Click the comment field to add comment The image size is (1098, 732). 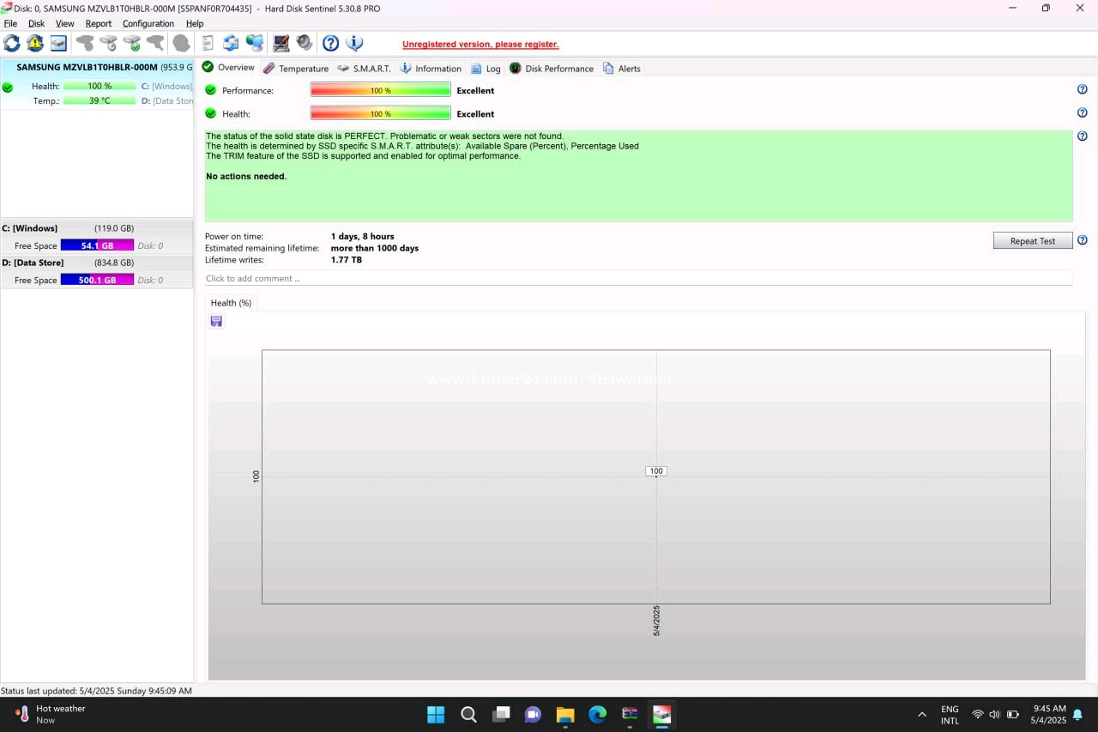(638, 278)
